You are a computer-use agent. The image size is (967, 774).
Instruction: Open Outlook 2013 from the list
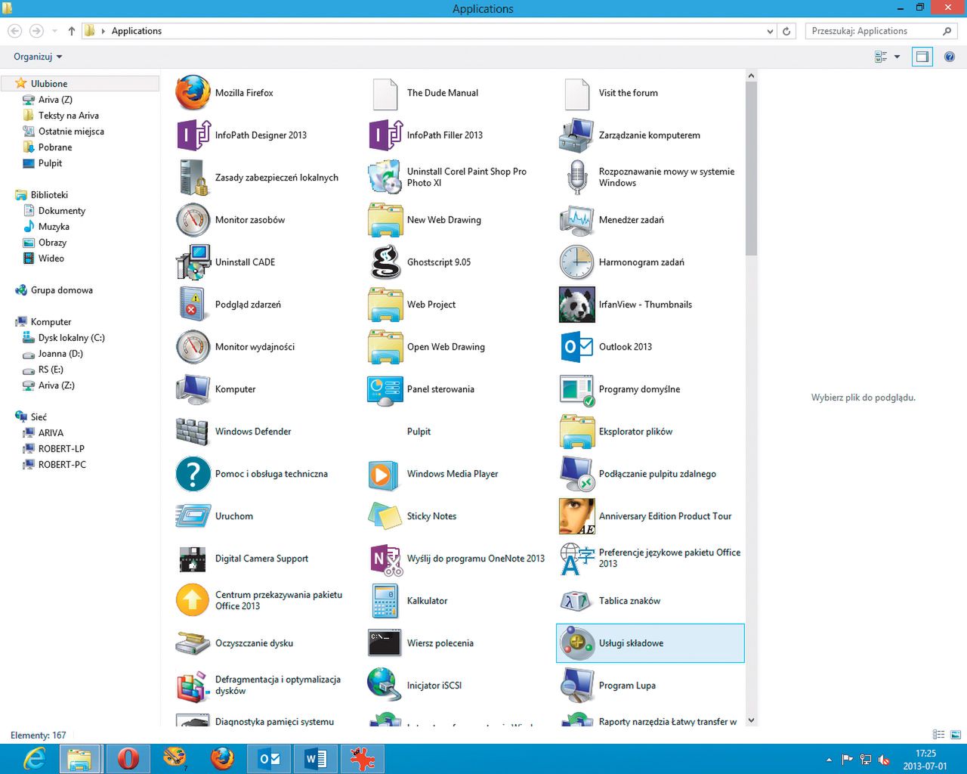(577, 347)
